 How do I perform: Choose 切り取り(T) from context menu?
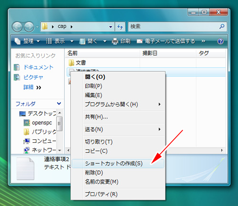pyautogui.click(x=118, y=142)
